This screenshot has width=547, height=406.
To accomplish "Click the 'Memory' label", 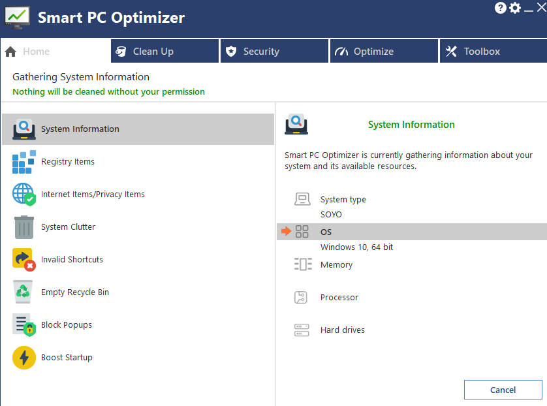I will [337, 265].
